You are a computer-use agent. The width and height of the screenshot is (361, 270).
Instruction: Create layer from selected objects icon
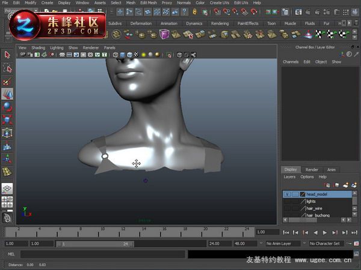click(354, 185)
